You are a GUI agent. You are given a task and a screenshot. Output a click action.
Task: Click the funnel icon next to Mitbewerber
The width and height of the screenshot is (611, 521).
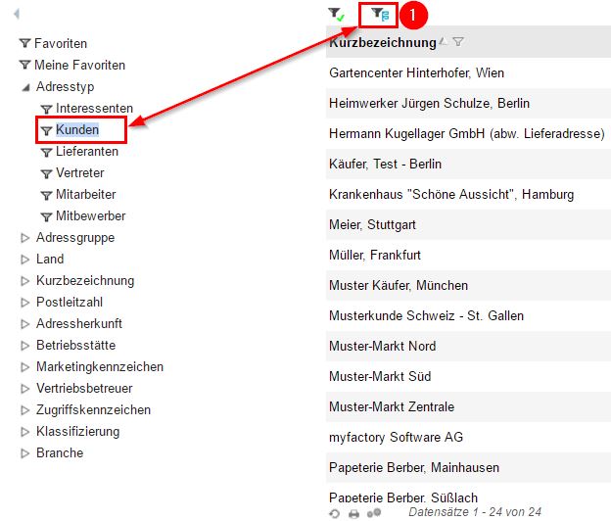[x=46, y=216]
